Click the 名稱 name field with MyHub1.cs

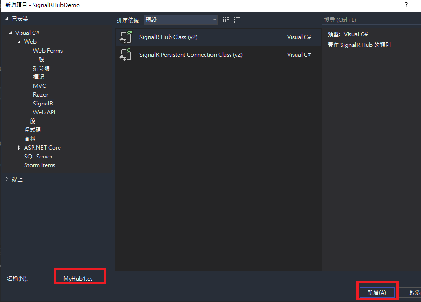click(x=186, y=279)
